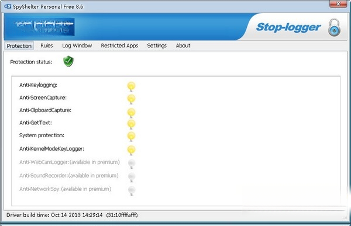Toggle the Anti-ScreenCapture bulb
The height and width of the screenshot is (226, 351).
point(132,99)
